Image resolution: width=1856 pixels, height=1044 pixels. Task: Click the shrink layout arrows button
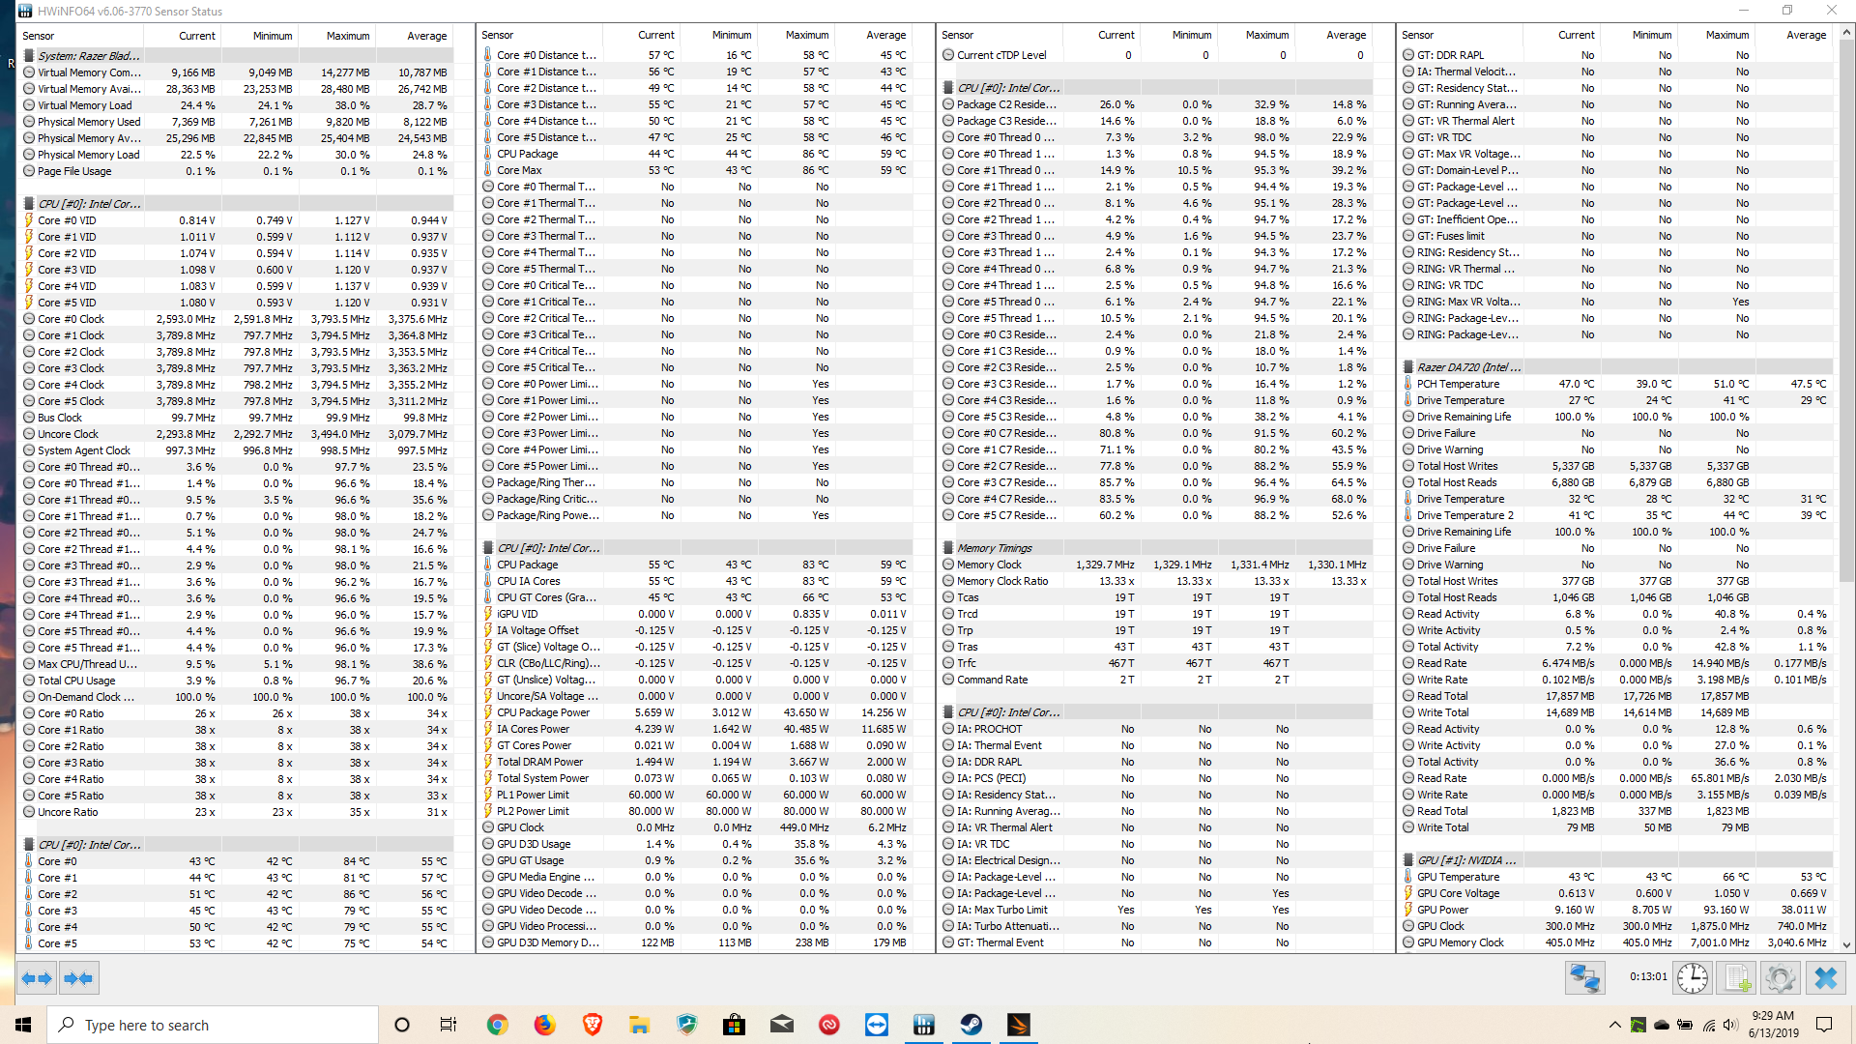pyautogui.click(x=78, y=978)
